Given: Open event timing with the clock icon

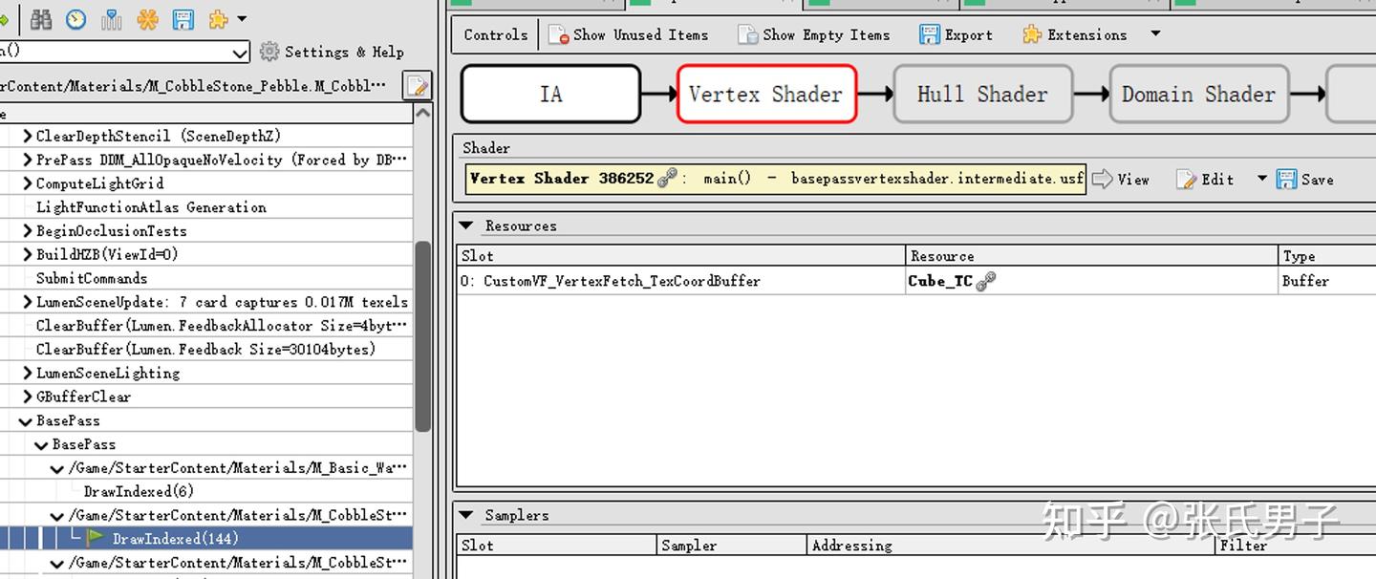Looking at the screenshot, I should click(75, 19).
